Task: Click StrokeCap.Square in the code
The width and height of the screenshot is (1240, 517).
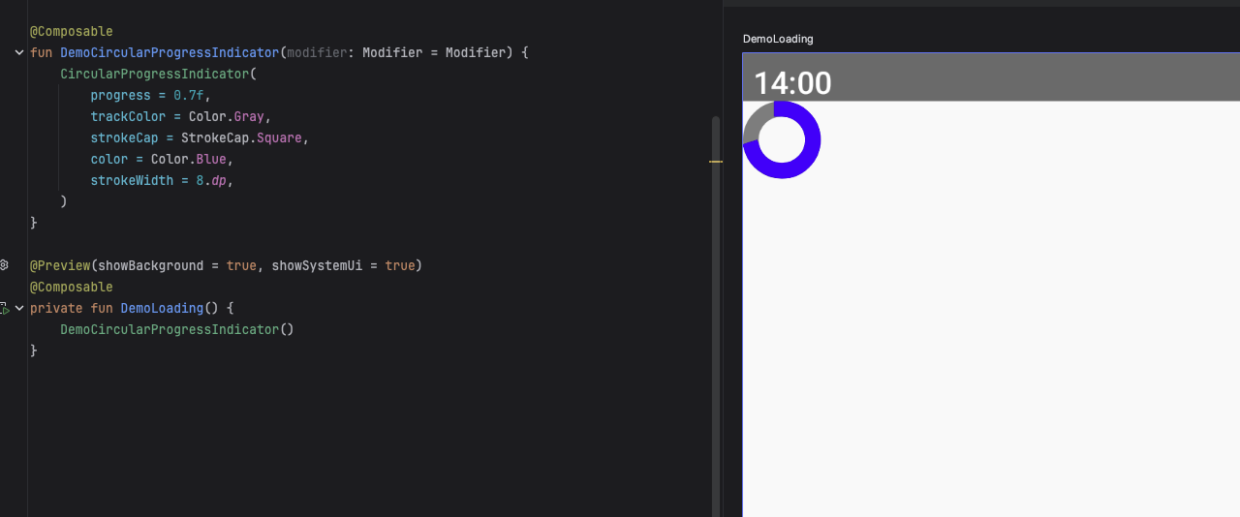Action: click(x=242, y=137)
